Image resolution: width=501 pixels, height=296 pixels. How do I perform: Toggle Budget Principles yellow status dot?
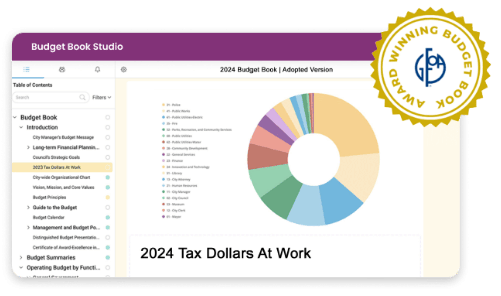108,198
